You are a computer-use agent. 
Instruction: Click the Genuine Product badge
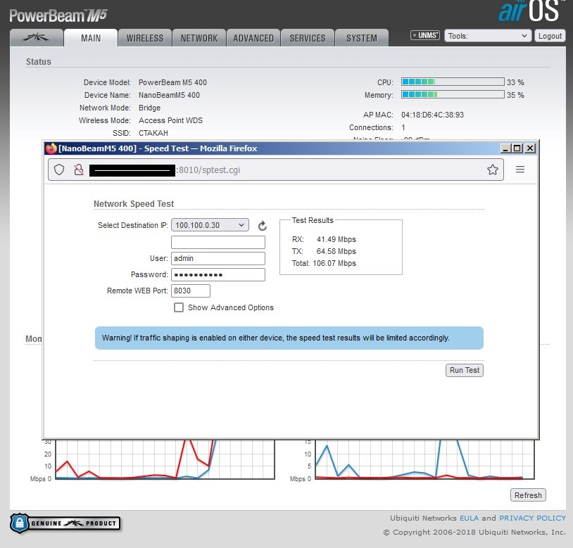pos(65,523)
